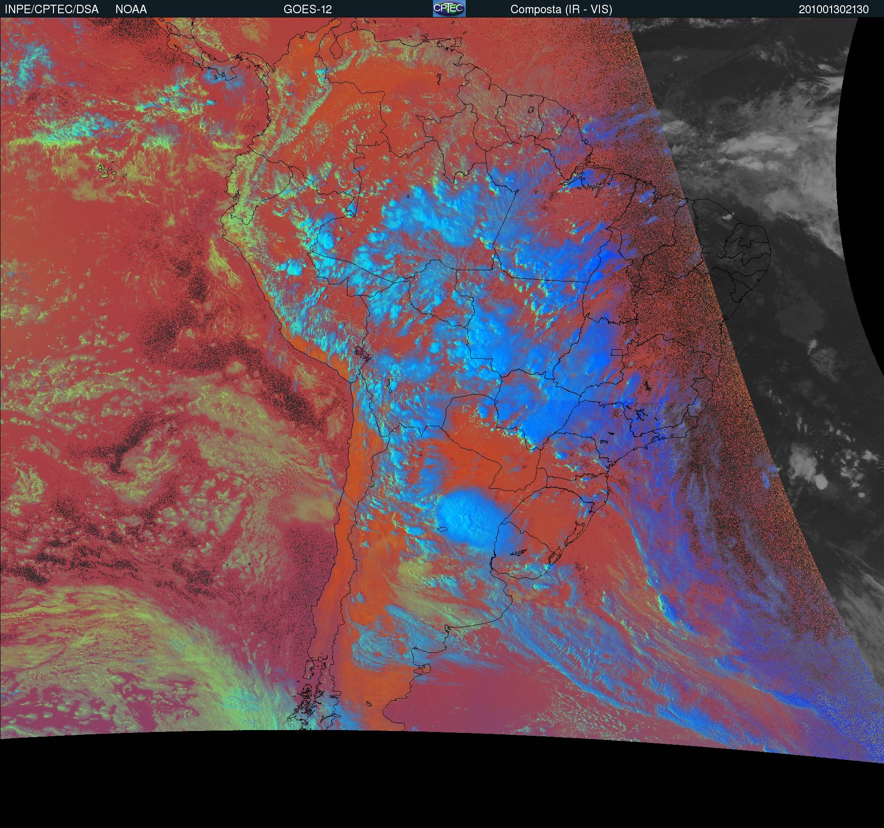Click the INPE/CPTEC/DSA header label
This screenshot has height=828, width=884.
coord(52,9)
